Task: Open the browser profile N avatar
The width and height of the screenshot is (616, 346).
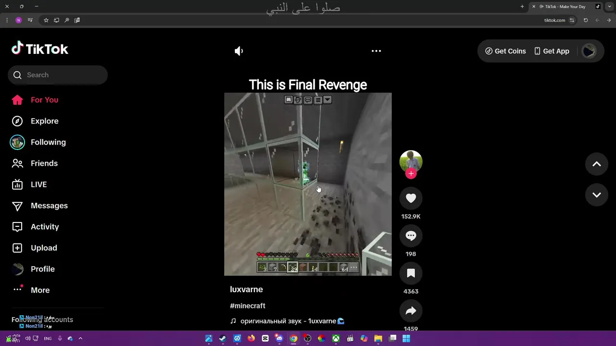Action: 19,20
